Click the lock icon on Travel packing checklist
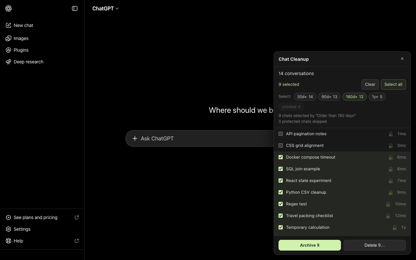Image resolution: width=416 pixels, height=260 pixels. click(388, 216)
